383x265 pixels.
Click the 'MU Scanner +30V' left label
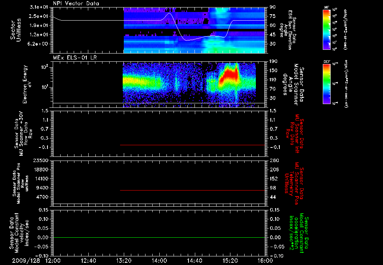tap(24, 134)
